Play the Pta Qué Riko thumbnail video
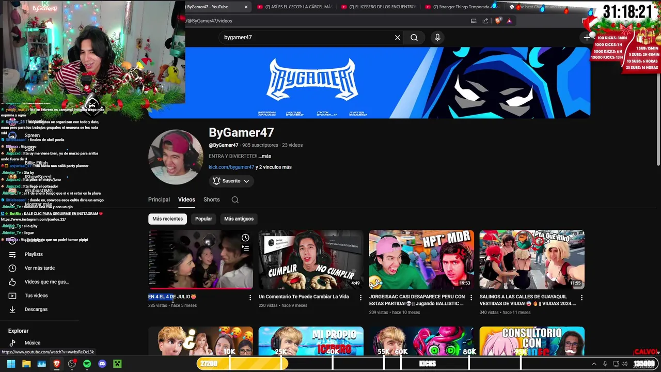661x372 pixels. [532, 259]
